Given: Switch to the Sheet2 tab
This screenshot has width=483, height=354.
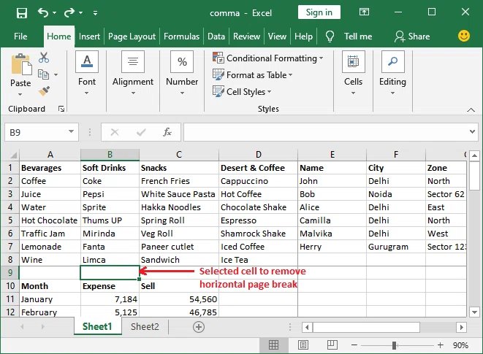Looking at the screenshot, I should tap(145, 326).
